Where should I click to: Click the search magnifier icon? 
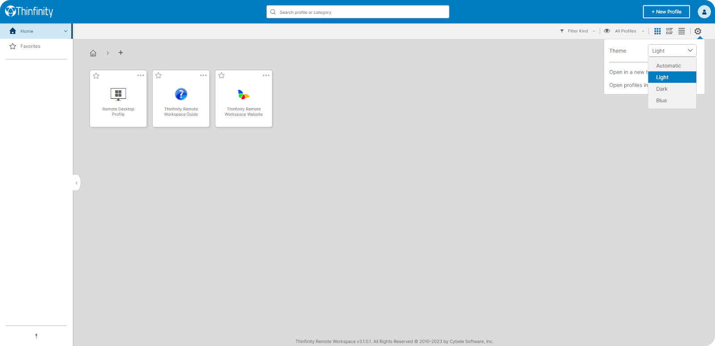273,12
